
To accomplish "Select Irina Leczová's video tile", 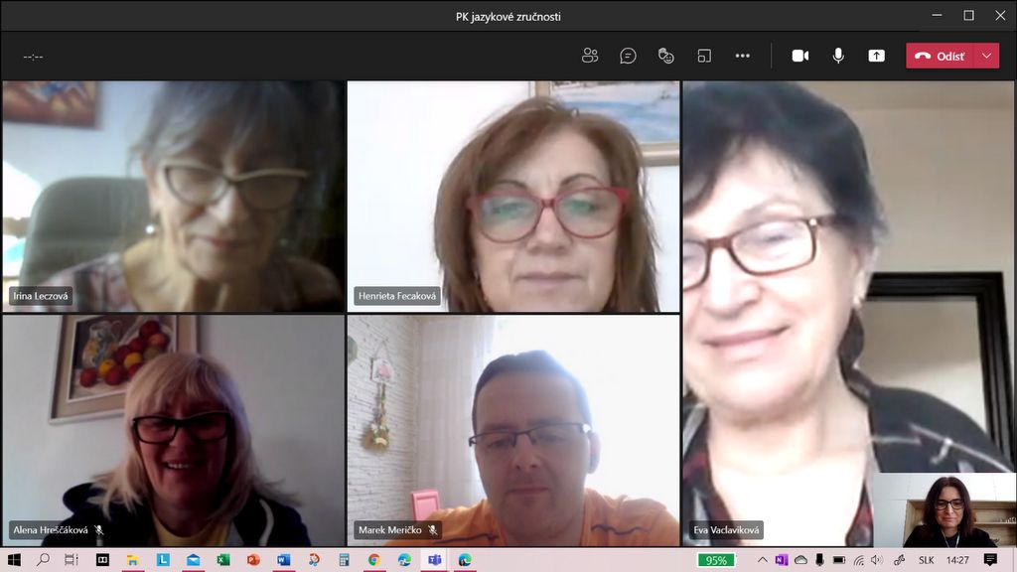I will pyautogui.click(x=173, y=197).
